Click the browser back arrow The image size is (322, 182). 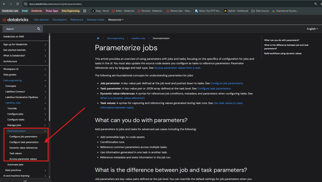click(3, 4)
